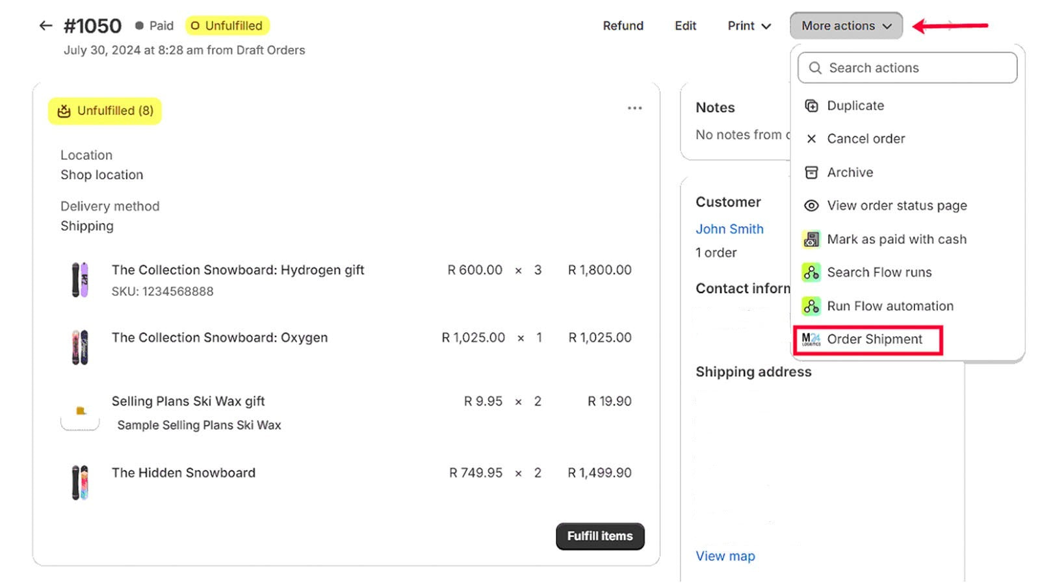Click the Mark as paid with cash icon
1040x585 pixels.
point(811,239)
